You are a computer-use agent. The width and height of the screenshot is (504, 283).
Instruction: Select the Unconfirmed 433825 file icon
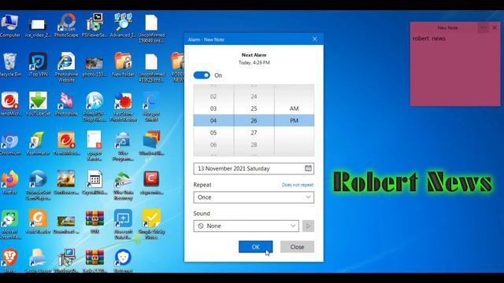[151, 68]
